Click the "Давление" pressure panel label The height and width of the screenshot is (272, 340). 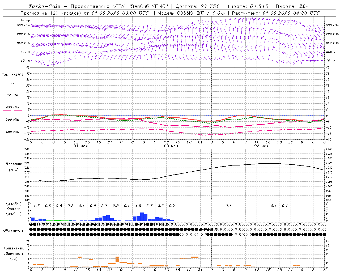tap(14, 164)
